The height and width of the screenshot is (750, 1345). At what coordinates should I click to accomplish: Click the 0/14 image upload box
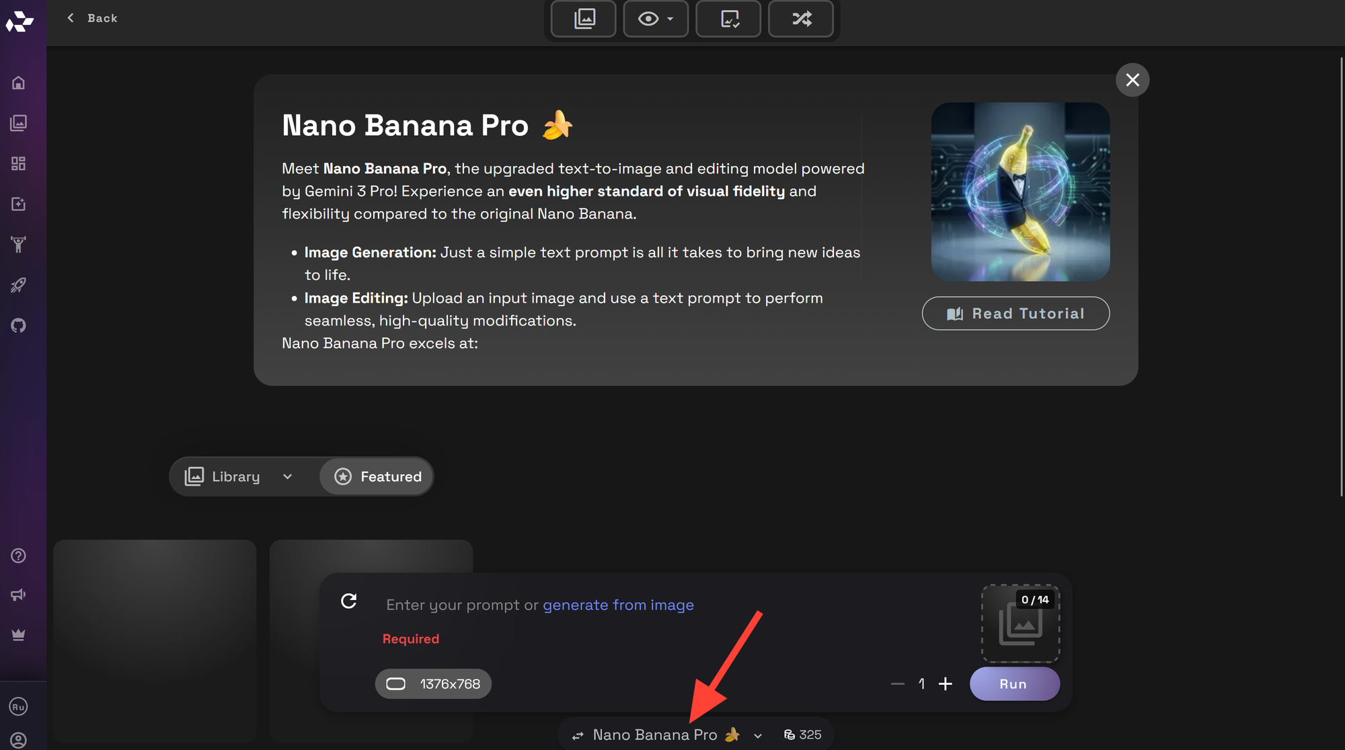1020,624
